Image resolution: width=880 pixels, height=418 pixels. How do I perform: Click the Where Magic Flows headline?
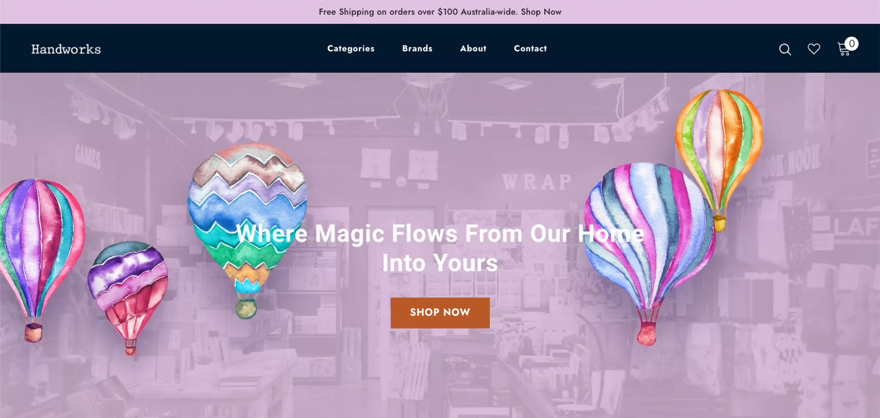(x=440, y=248)
